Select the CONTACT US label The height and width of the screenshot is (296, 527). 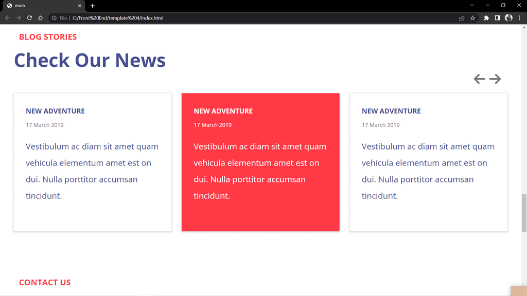click(x=45, y=283)
